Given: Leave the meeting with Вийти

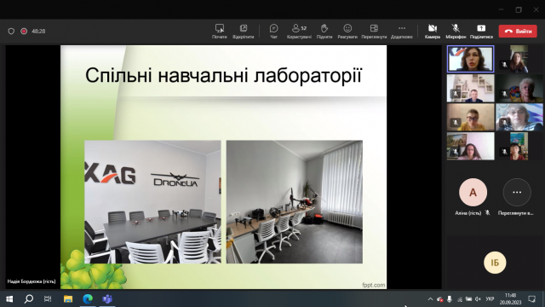Looking at the screenshot, I should (518, 31).
